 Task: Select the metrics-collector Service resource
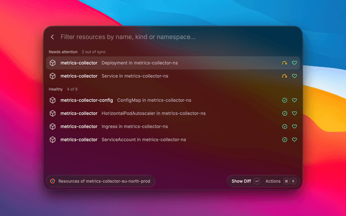coord(173,76)
